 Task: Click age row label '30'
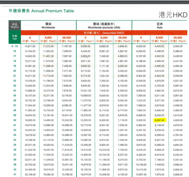(15, 120)
